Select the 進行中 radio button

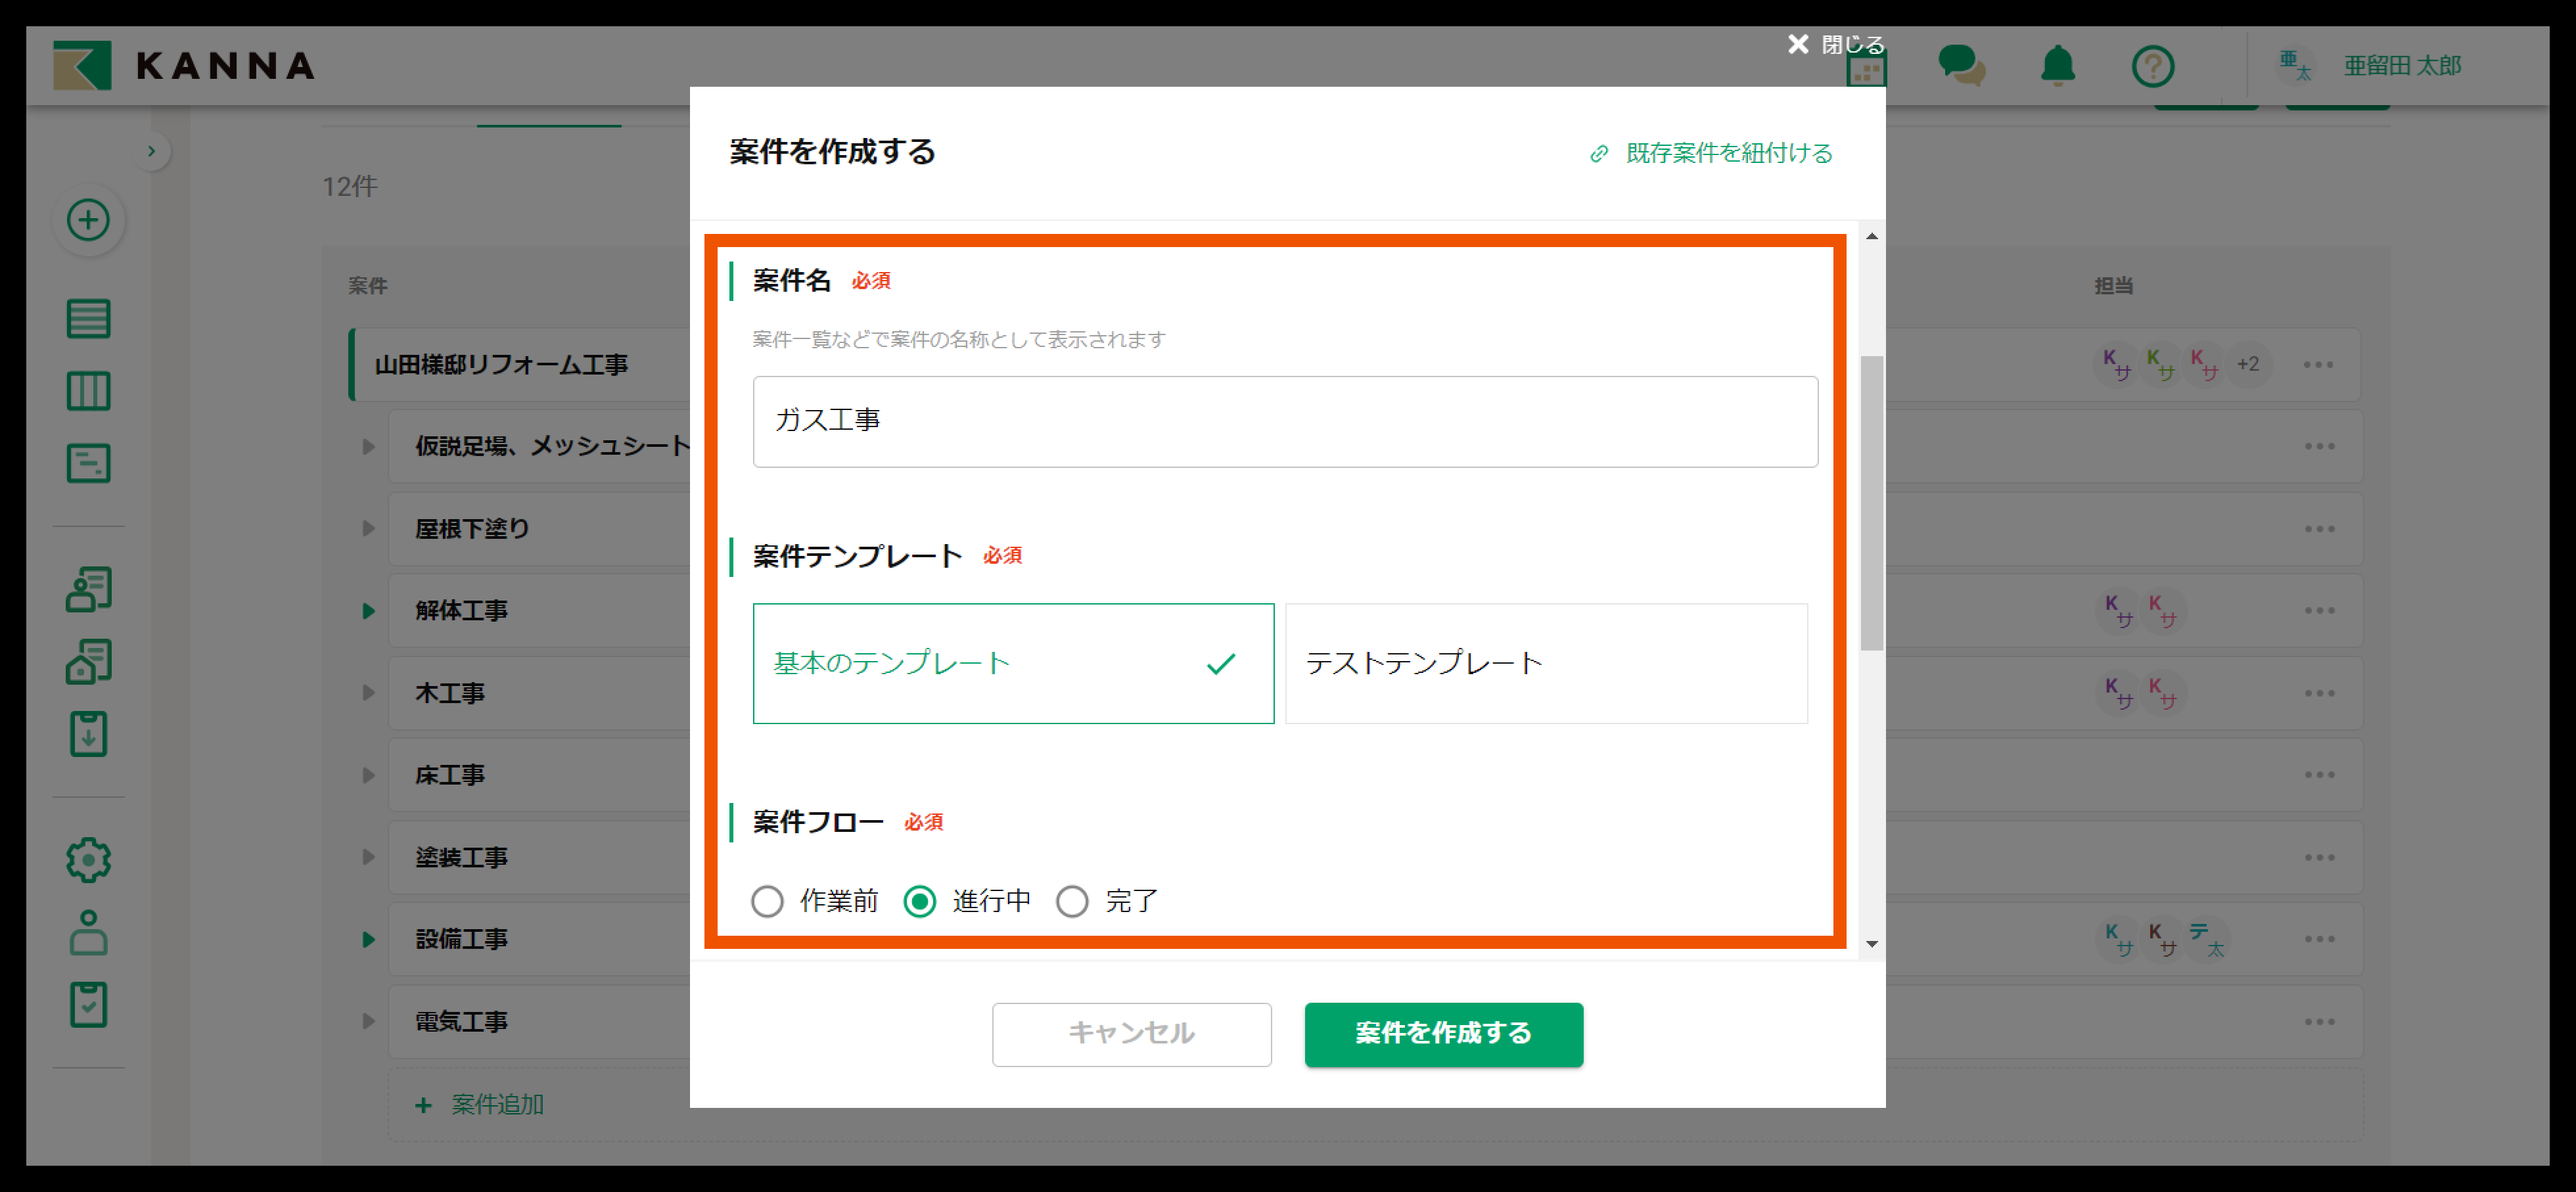point(920,901)
